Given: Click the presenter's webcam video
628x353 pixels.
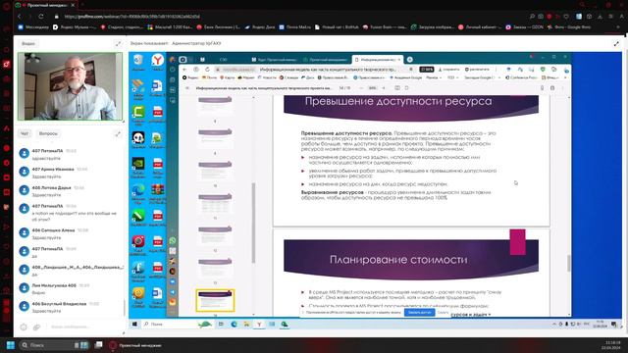Looking at the screenshot, I should pyautogui.click(x=70, y=86).
